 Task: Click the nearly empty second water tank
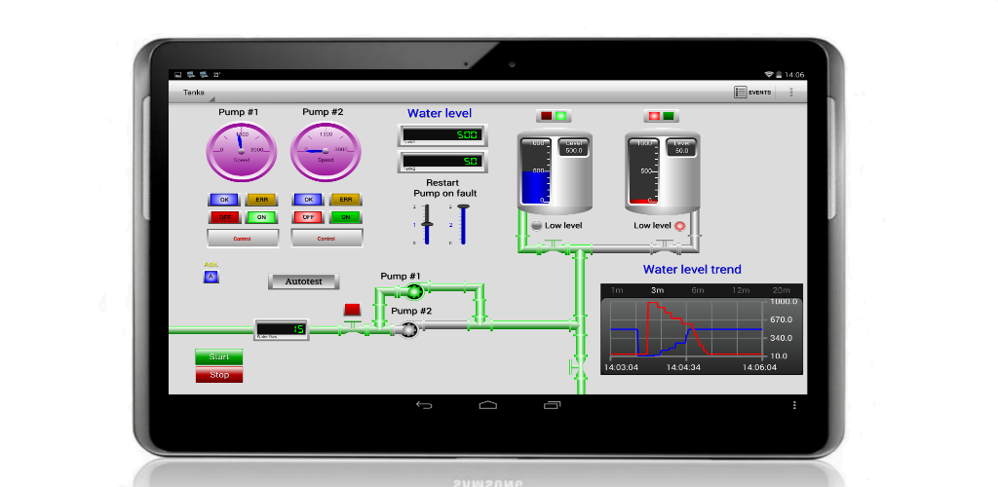click(663, 171)
